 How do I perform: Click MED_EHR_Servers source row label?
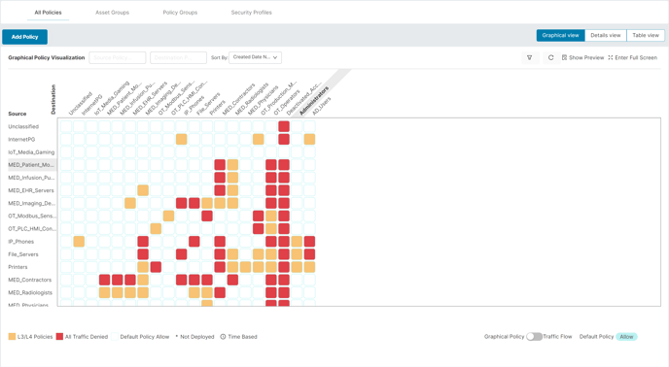31,190
